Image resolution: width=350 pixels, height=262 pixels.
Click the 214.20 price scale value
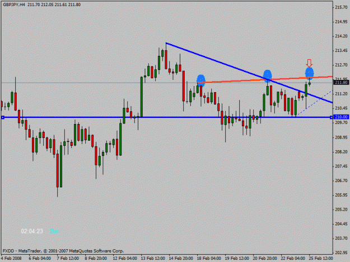click(341, 36)
